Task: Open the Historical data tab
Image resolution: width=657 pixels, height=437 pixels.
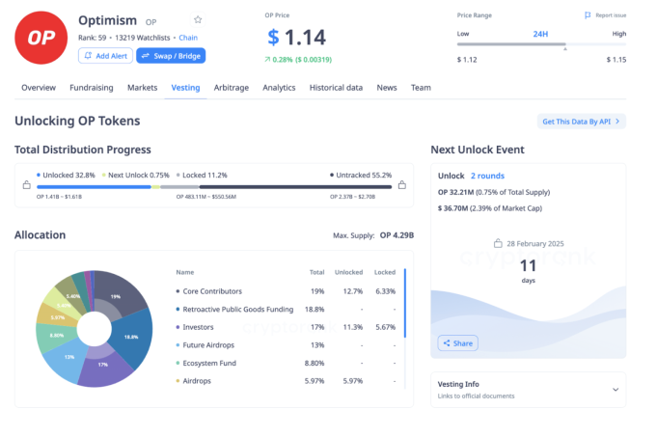Action: point(336,88)
